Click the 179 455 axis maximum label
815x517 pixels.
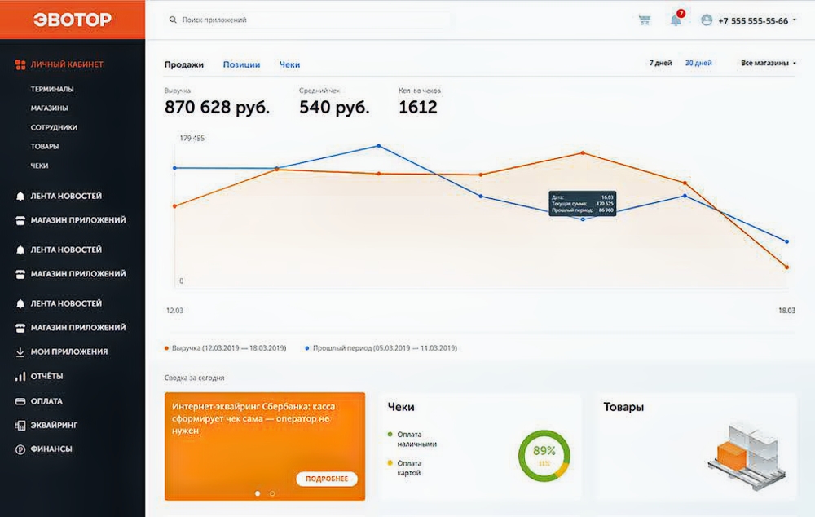(192, 139)
